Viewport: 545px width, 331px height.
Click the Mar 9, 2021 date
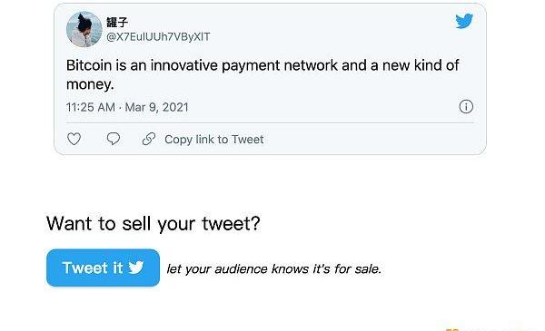pos(156,107)
